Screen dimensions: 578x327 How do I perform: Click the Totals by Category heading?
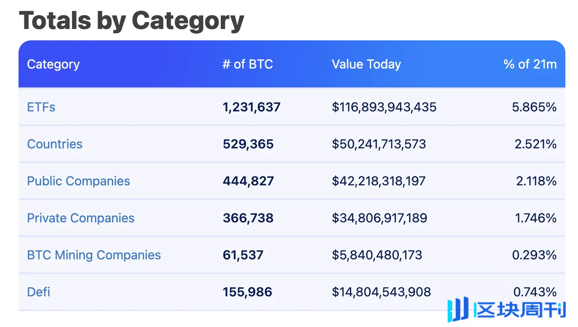pos(132,20)
